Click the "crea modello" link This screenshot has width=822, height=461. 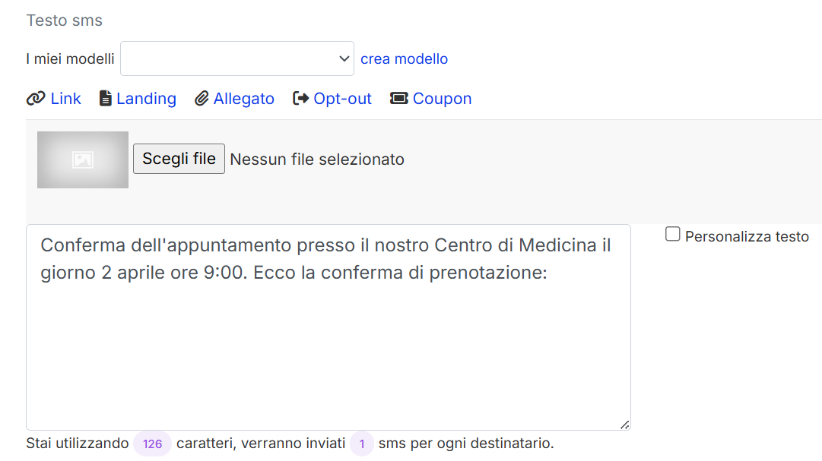(404, 58)
